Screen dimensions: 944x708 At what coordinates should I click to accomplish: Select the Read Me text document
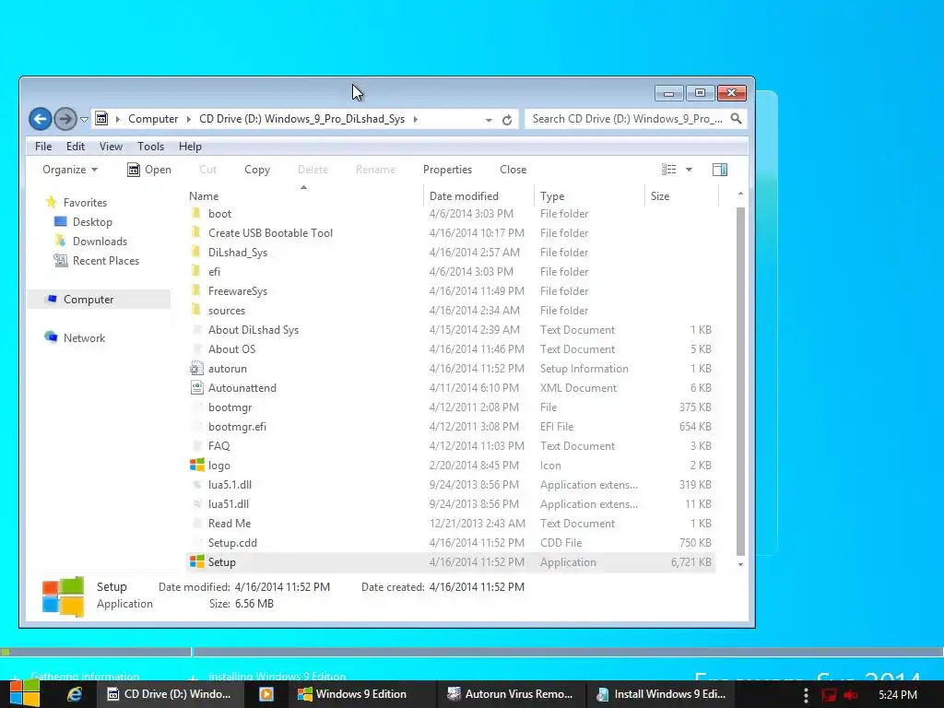tap(230, 524)
